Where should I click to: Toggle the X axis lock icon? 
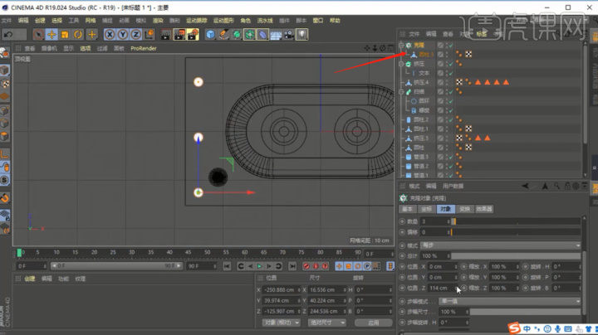pyautogui.click(x=110, y=34)
